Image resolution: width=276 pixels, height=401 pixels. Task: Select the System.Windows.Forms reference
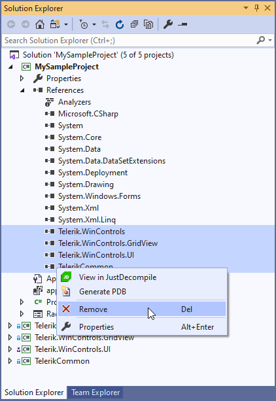[99, 196]
